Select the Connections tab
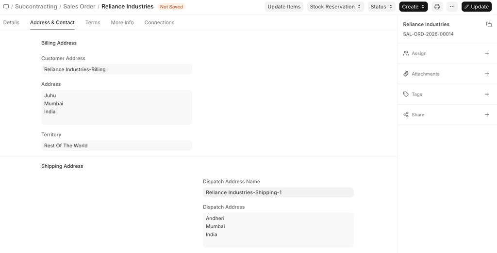The width and height of the screenshot is (497, 253). click(x=159, y=22)
